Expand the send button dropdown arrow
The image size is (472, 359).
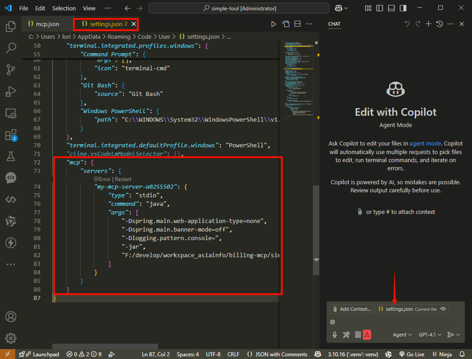tap(458, 334)
